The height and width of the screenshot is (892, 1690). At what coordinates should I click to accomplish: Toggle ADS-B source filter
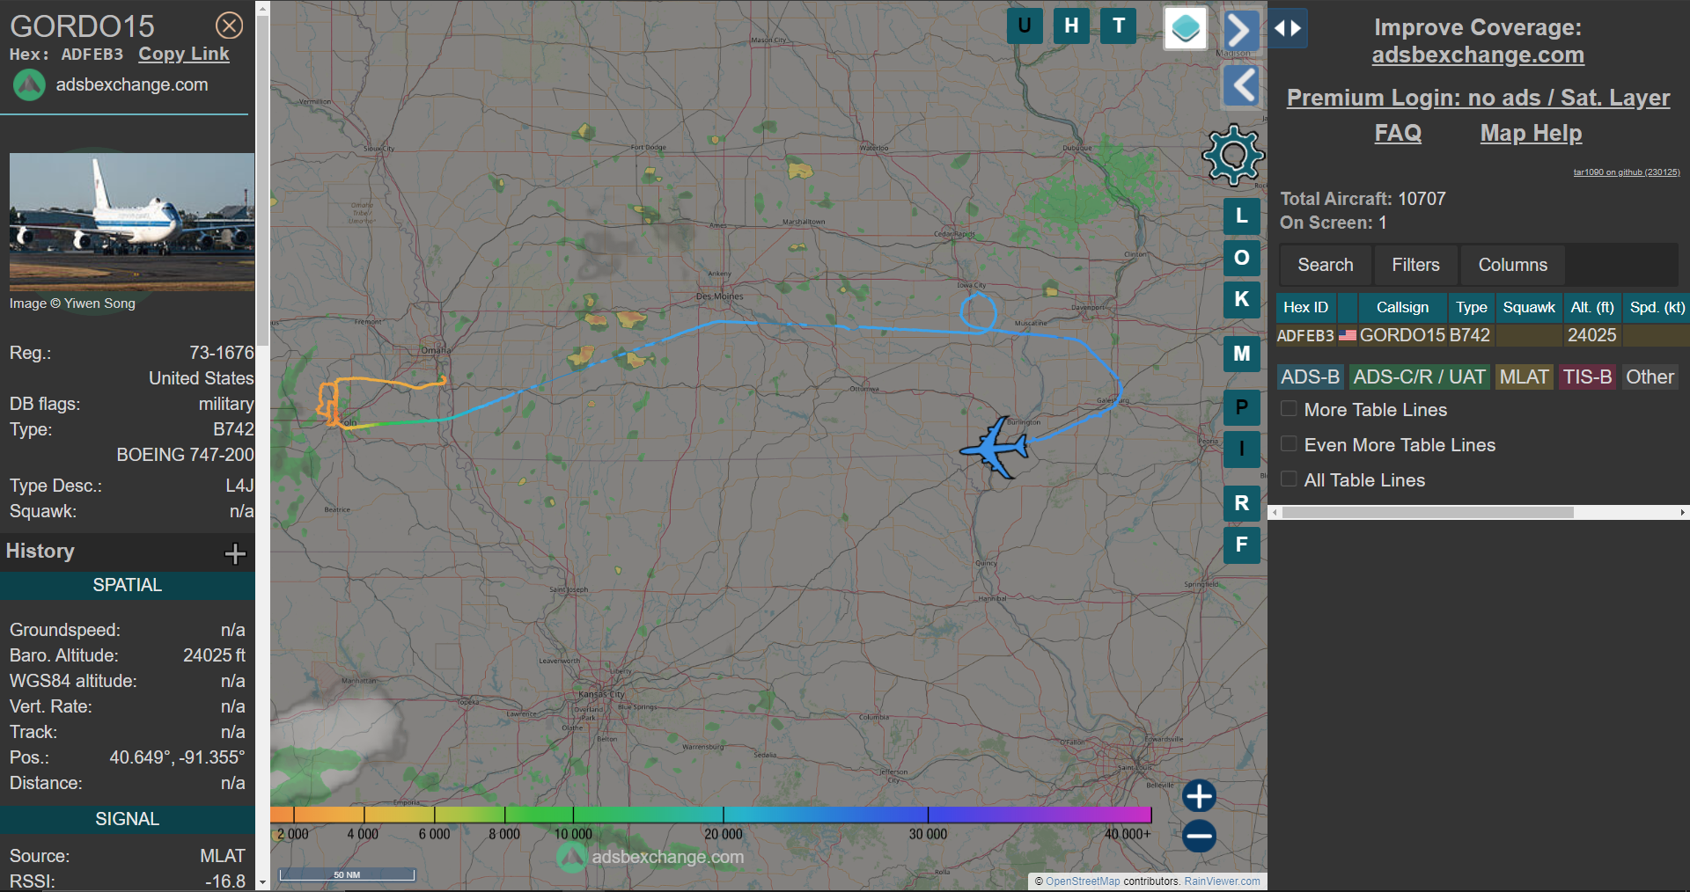[x=1310, y=377]
